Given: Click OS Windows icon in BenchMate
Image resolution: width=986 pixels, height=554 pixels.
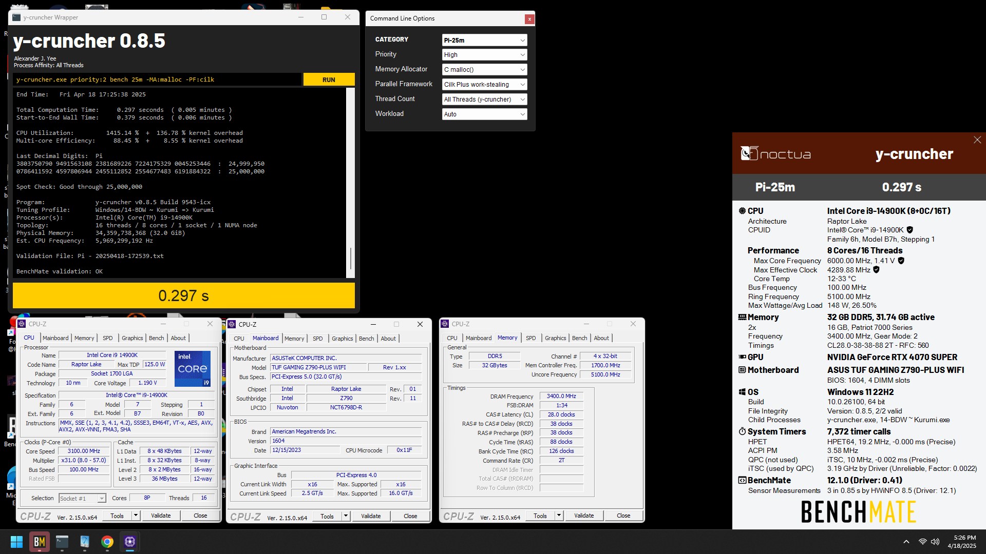Looking at the screenshot, I should tap(742, 392).
